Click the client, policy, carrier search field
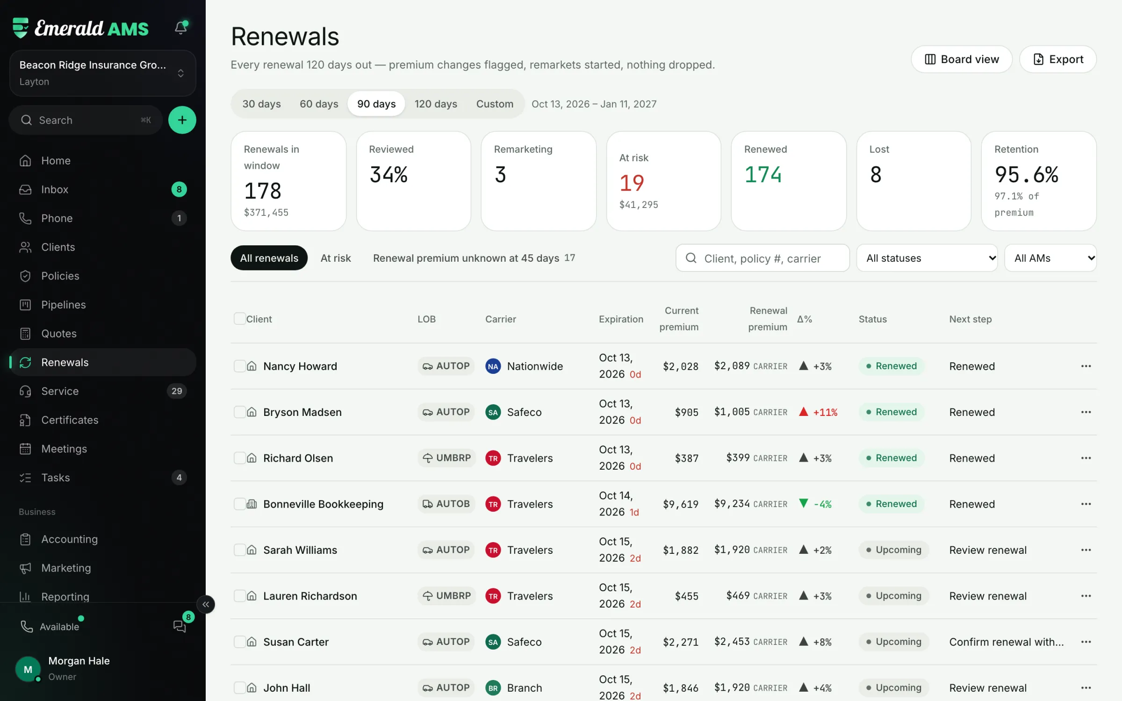The image size is (1122, 701). 762,258
